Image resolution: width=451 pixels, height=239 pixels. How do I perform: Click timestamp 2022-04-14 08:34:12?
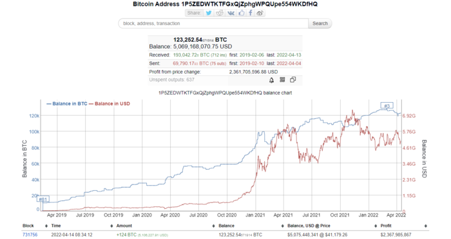[x=72, y=235]
